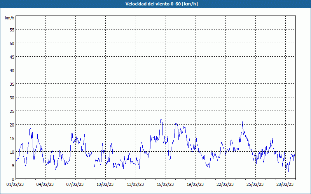
Task: Click the y-axis value 30
Action: (12, 98)
